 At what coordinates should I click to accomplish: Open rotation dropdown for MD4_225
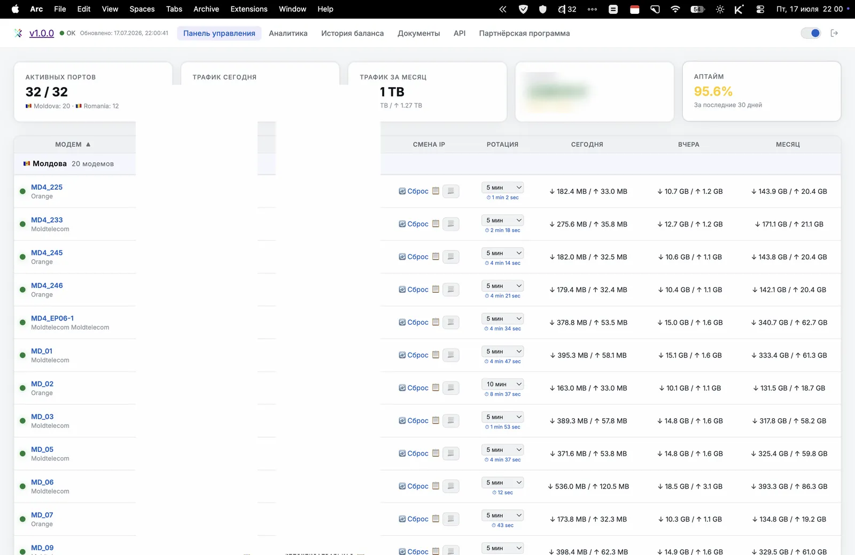click(502, 187)
